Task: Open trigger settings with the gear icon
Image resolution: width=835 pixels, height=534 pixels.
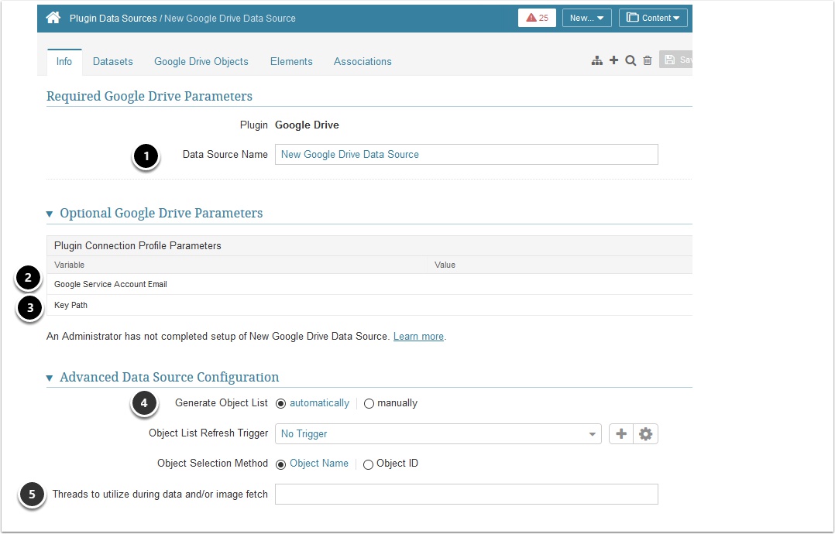Action: pos(645,434)
